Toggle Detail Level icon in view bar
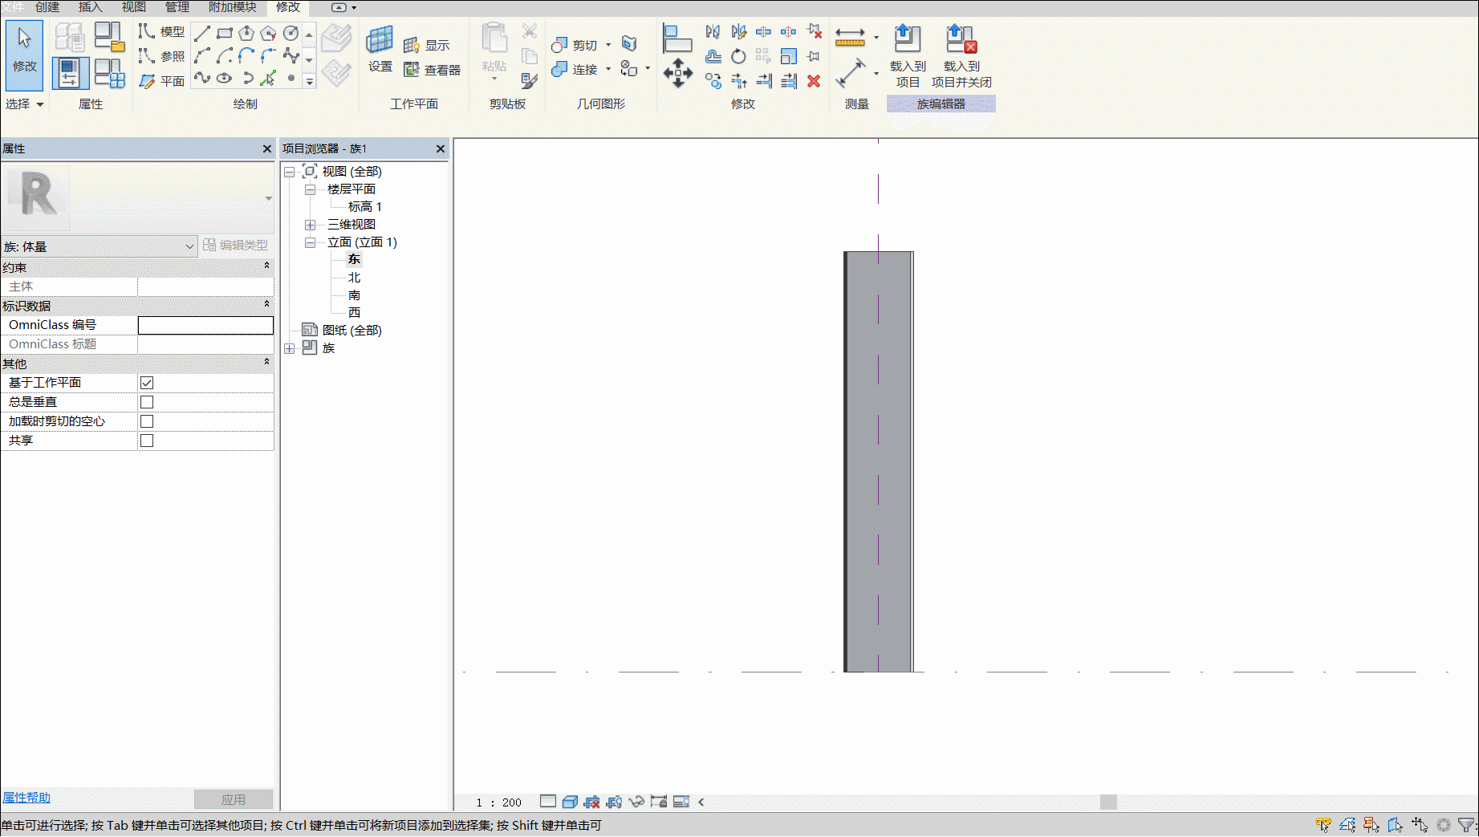 click(x=548, y=802)
